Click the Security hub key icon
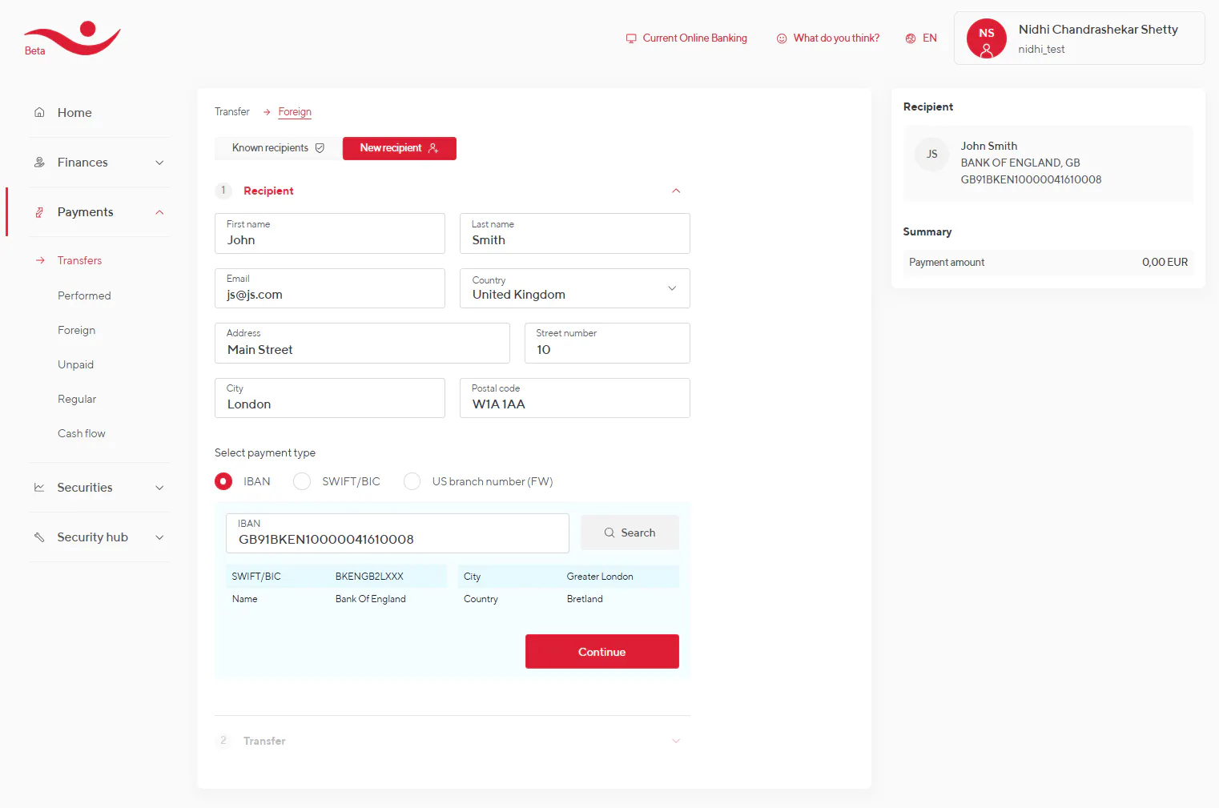Viewport: 1219px width, 808px height. [x=39, y=537]
